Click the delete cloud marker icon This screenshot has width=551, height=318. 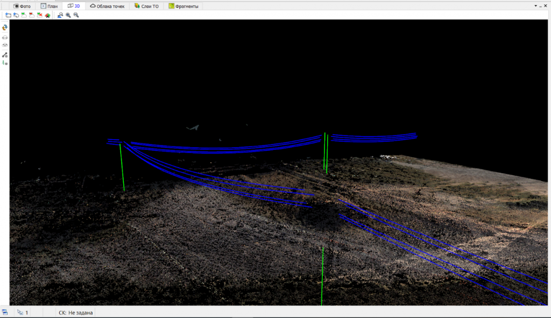(39, 15)
